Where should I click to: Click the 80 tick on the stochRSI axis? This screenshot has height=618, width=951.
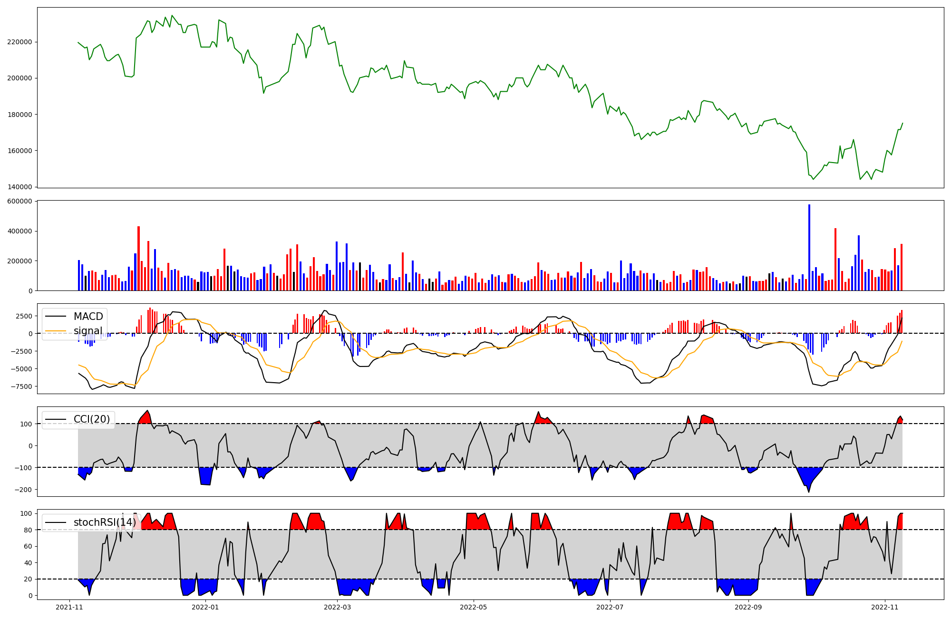(28, 530)
